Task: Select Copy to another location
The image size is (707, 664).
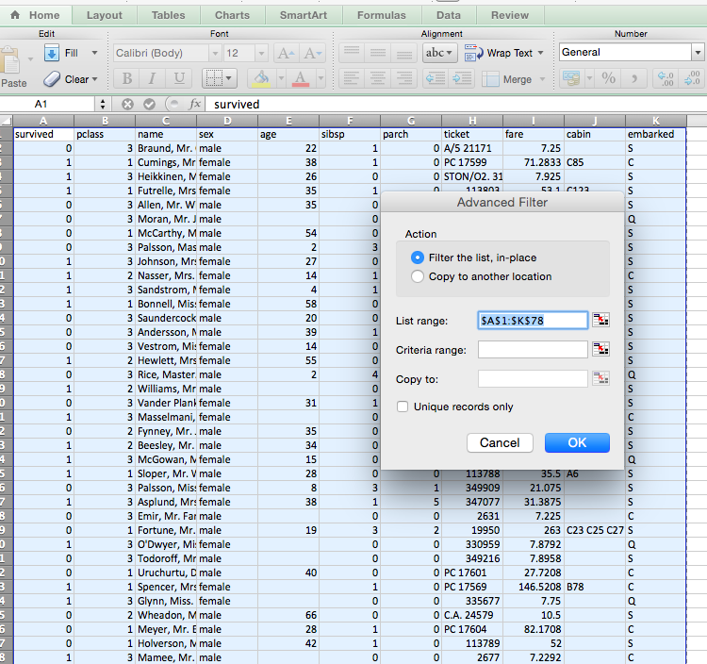Action: click(x=418, y=276)
